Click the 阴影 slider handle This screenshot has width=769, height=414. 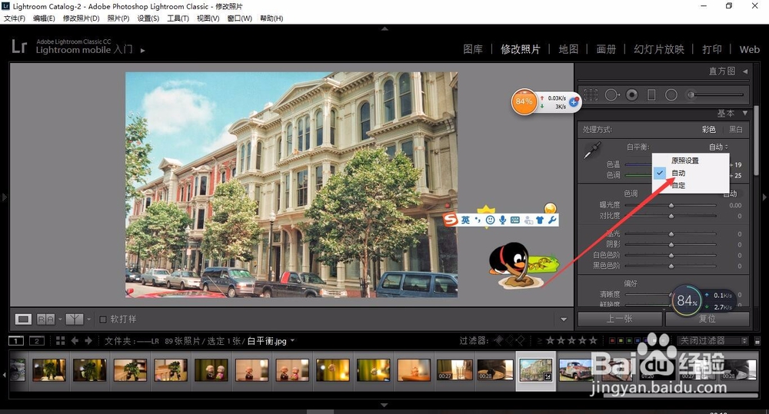(x=671, y=244)
